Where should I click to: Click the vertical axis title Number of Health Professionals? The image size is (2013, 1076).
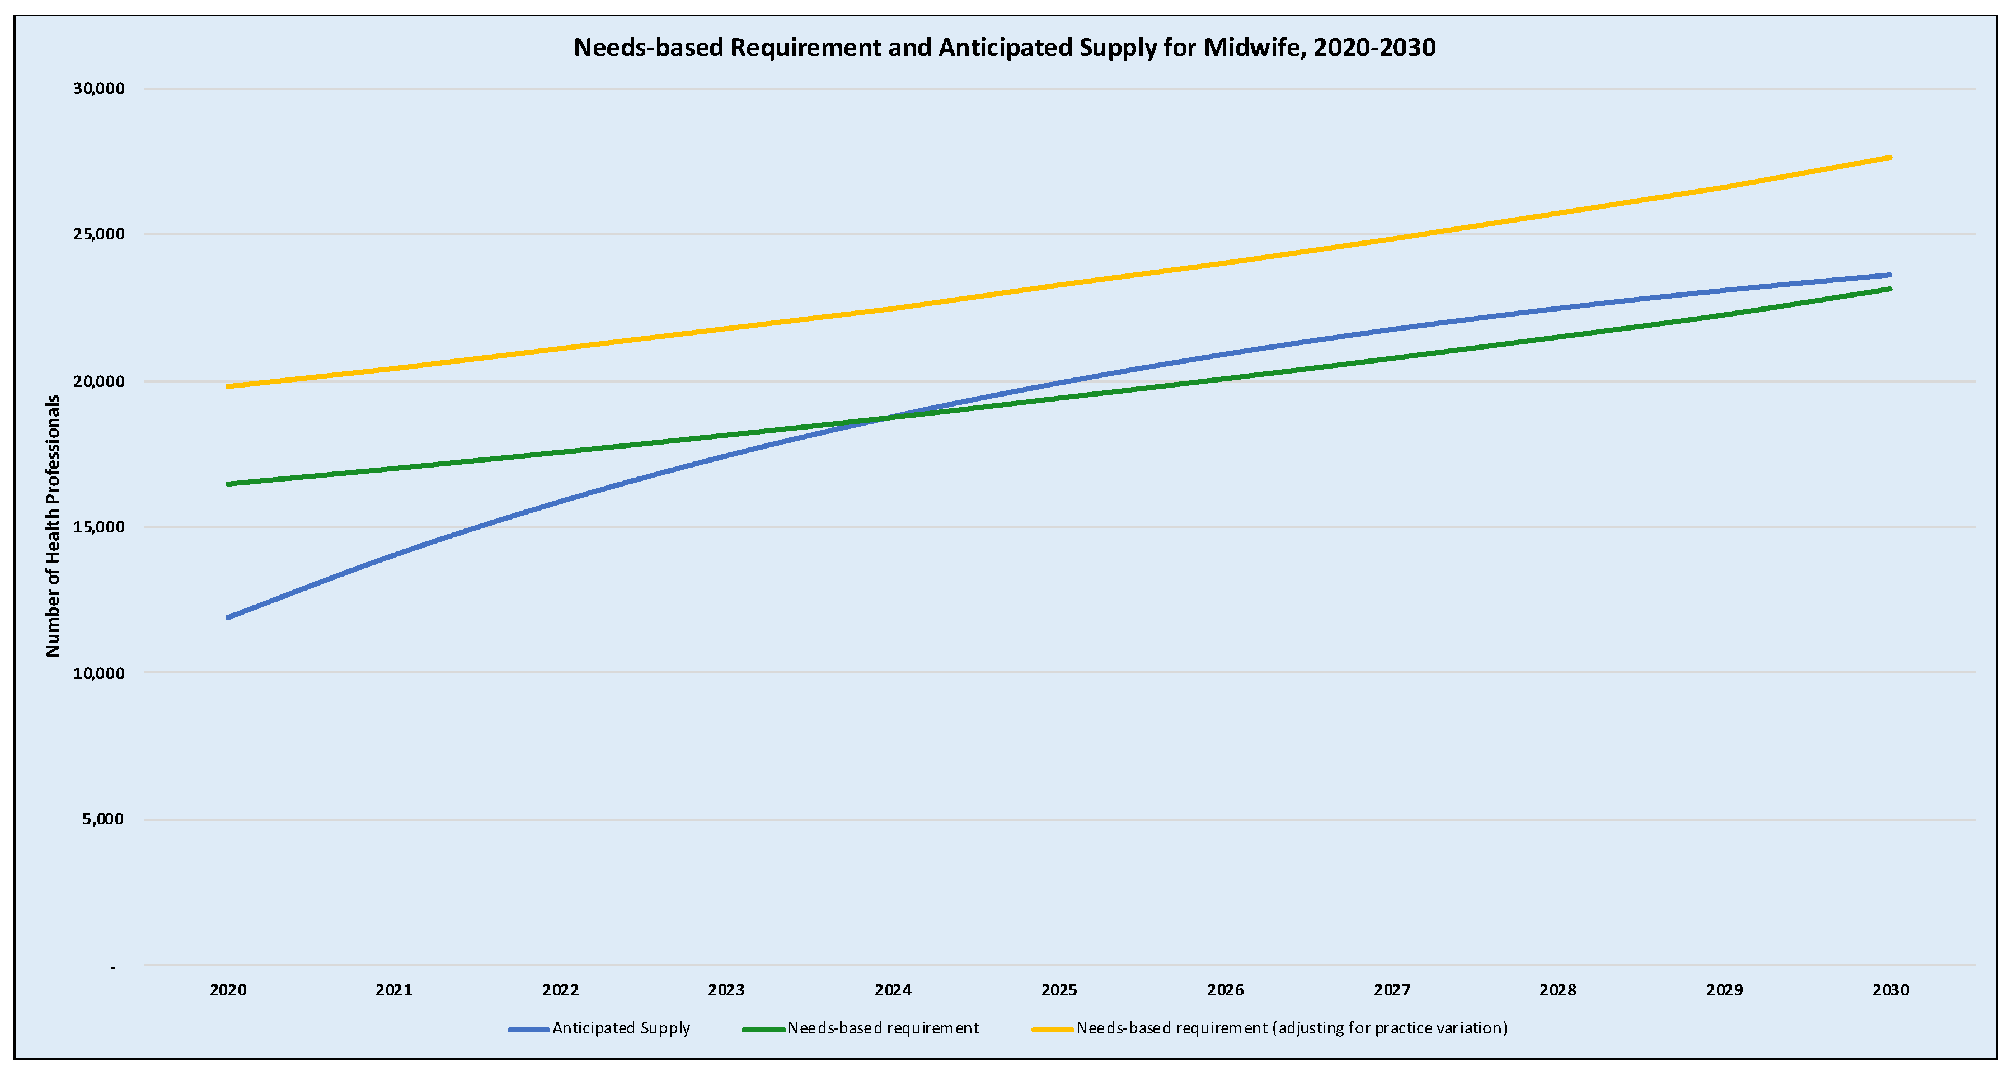[x=53, y=526]
